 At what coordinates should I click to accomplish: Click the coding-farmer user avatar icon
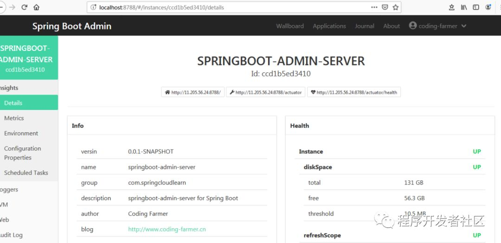click(413, 26)
